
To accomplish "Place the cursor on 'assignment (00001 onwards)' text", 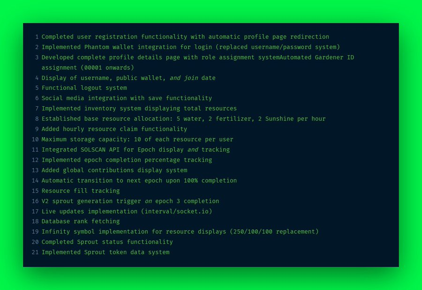I will pos(88,67).
